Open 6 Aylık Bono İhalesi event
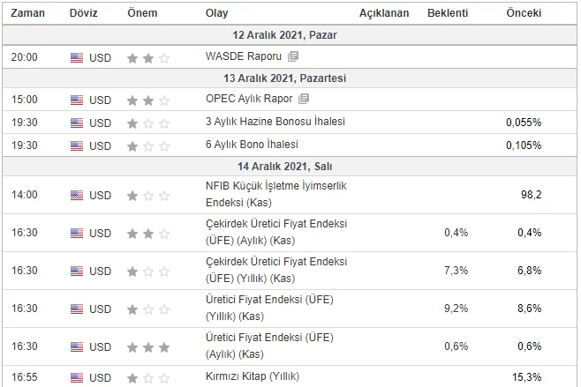The width and height of the screenshot is (581, 387). 252,145
